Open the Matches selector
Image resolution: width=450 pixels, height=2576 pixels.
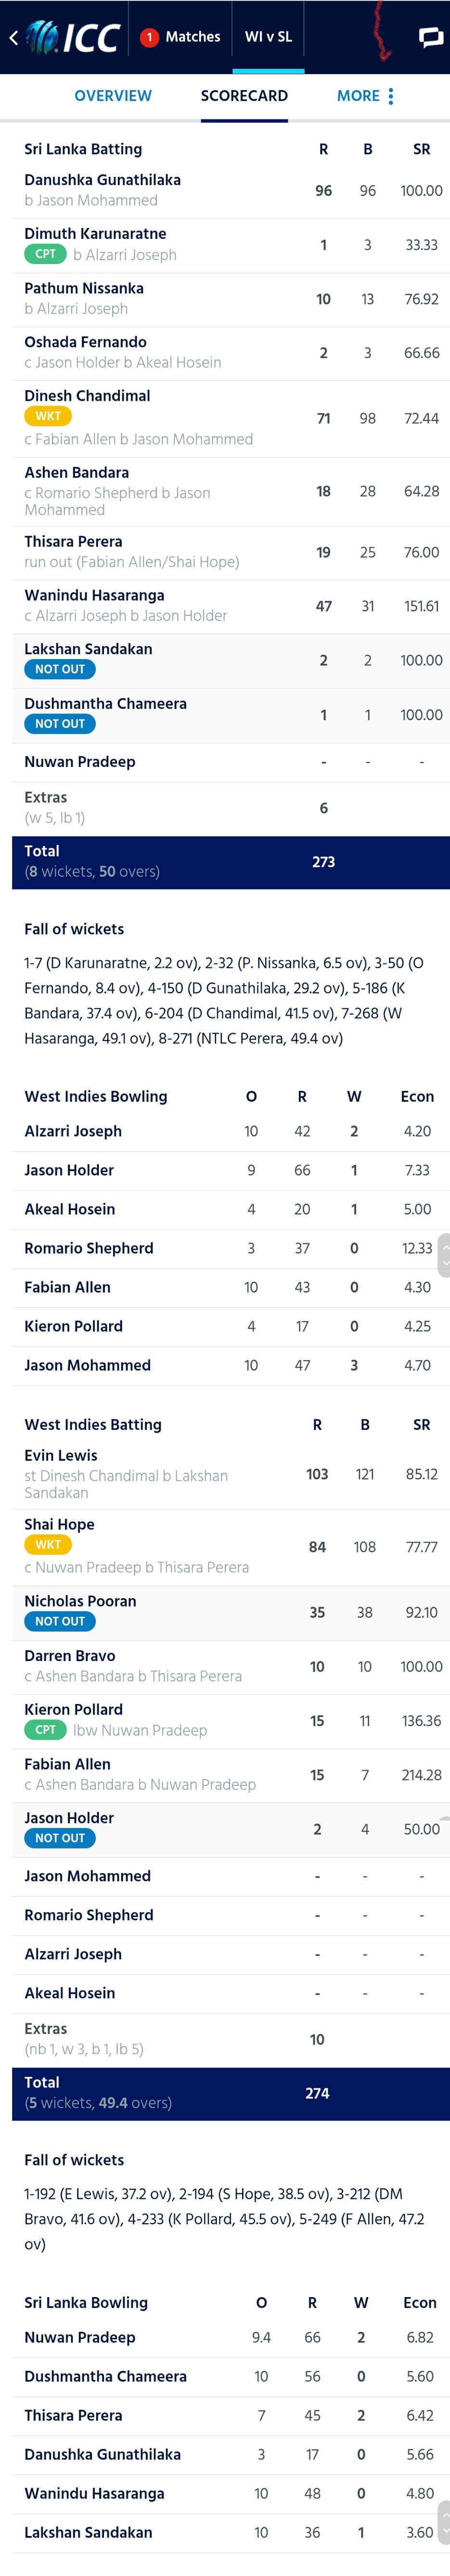(x=181, y=37)
